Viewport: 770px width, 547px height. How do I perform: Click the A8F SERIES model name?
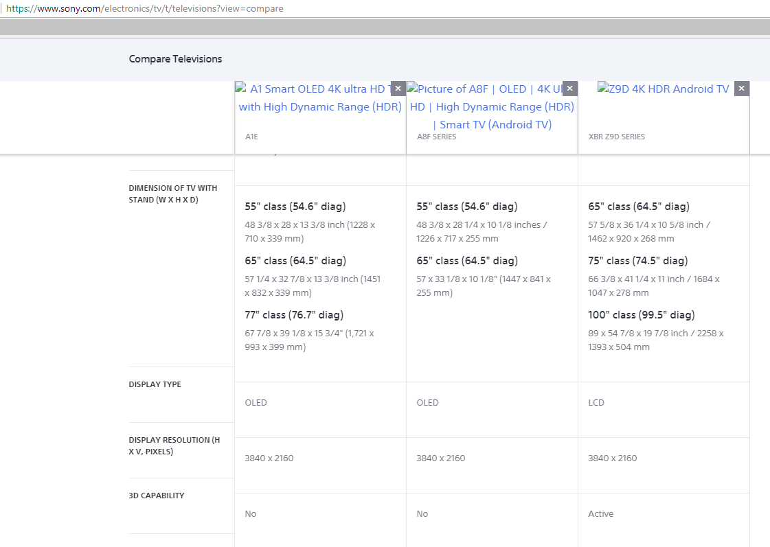[x=436, y=137]
